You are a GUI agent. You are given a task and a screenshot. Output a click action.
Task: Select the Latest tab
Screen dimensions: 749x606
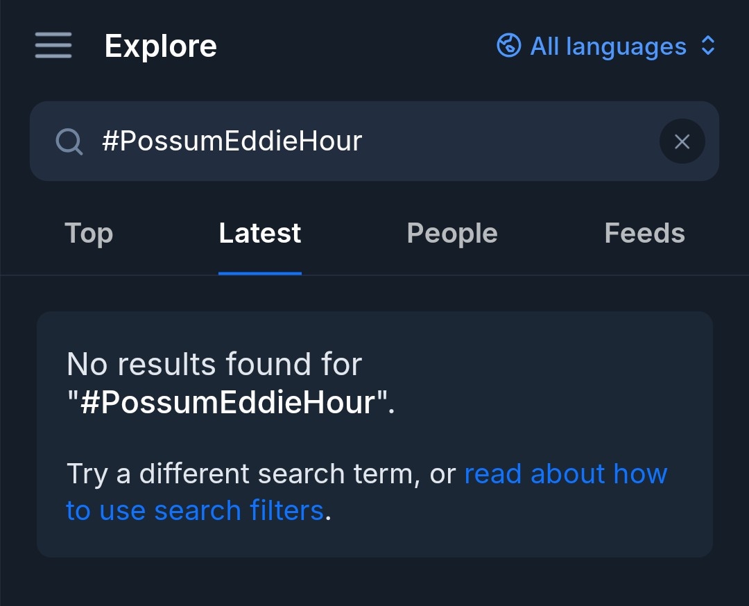[260, 234]
